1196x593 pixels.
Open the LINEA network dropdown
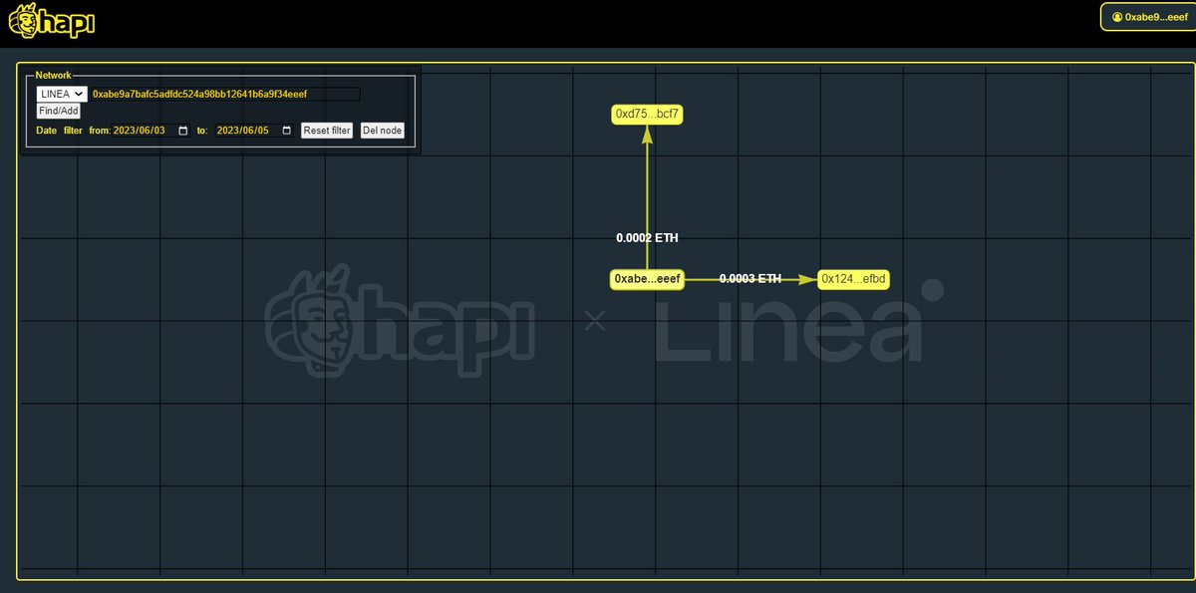click(x=62, y=94)
